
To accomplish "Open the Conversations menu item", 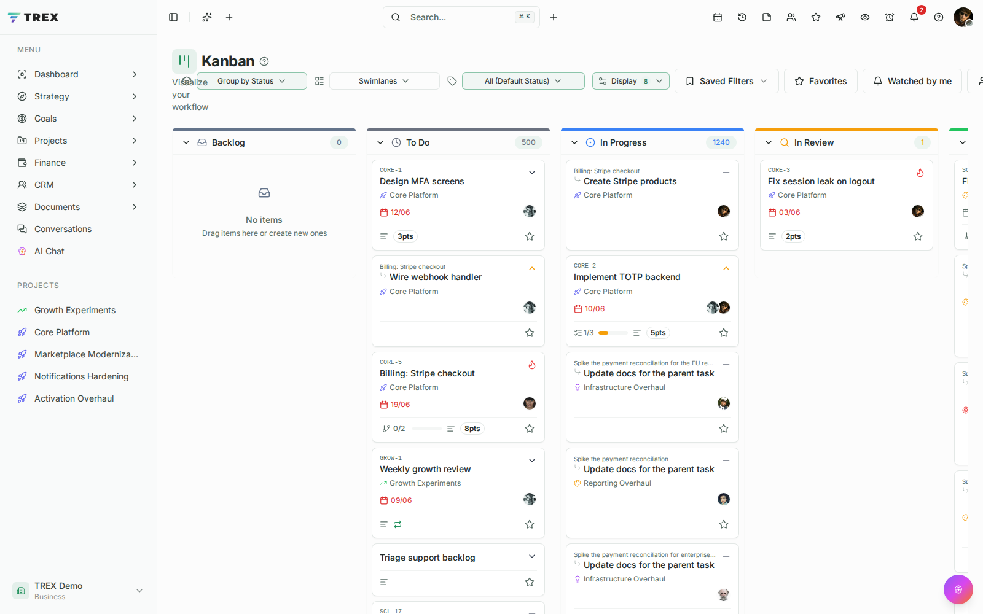I will coord(78,229).
